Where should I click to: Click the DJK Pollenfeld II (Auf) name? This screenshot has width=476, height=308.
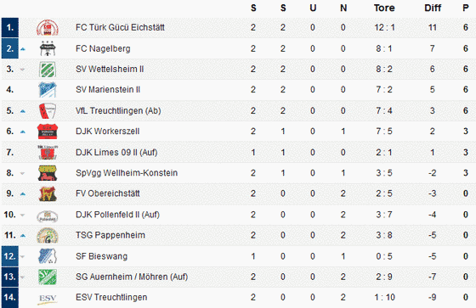(x=117, y=215)
